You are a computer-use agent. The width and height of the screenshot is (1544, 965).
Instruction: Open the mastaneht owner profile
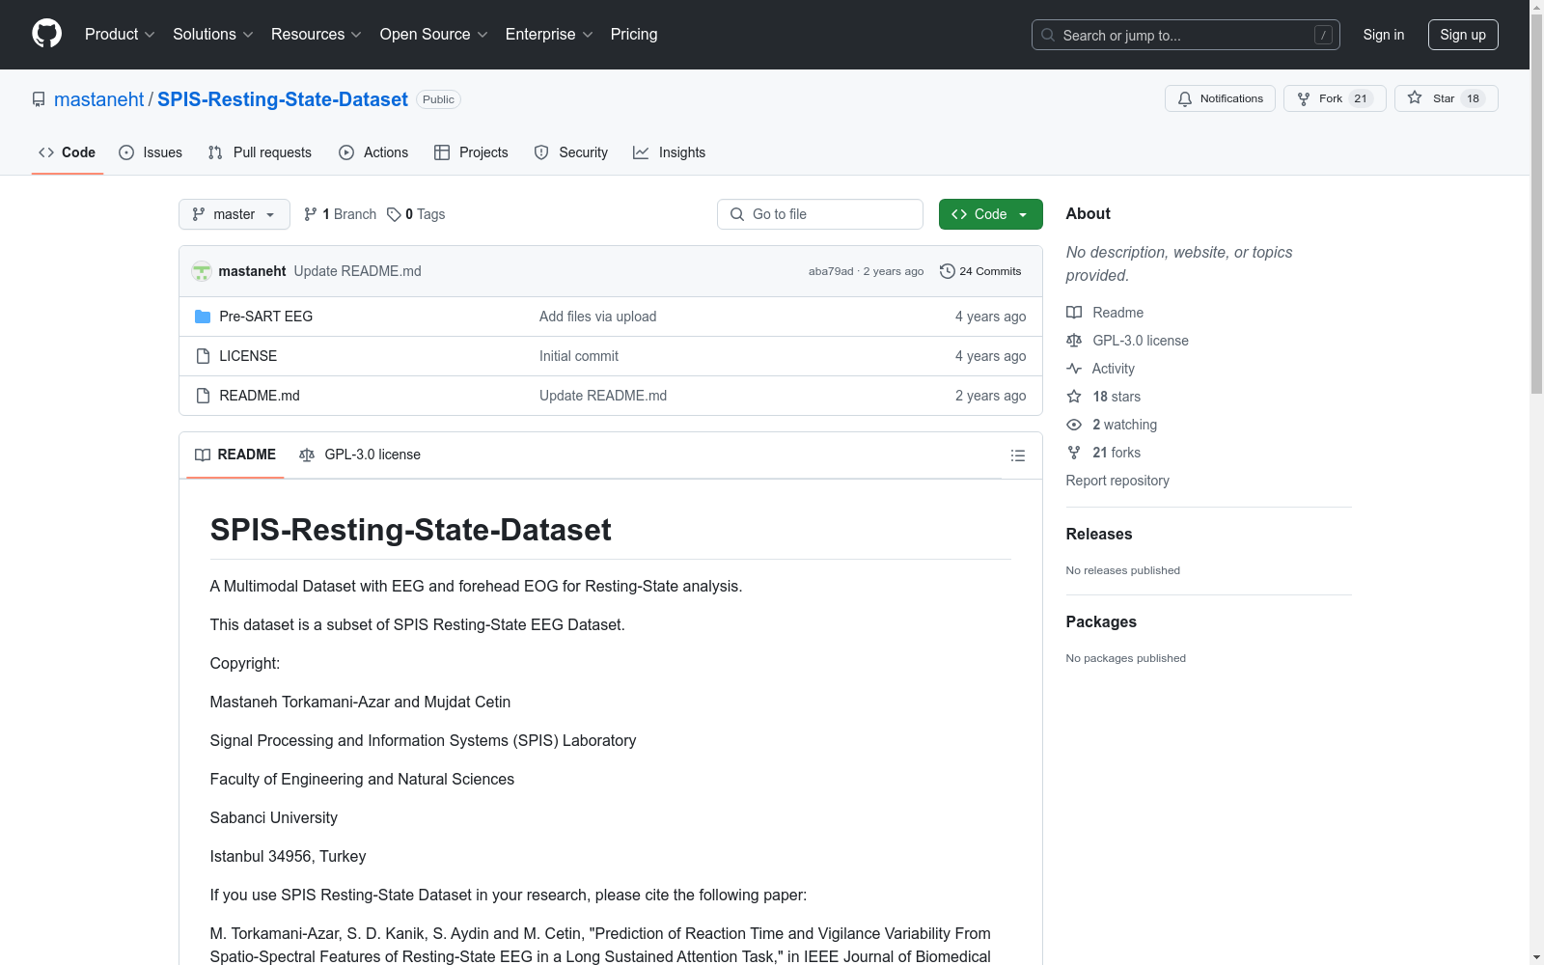(98, 99)
